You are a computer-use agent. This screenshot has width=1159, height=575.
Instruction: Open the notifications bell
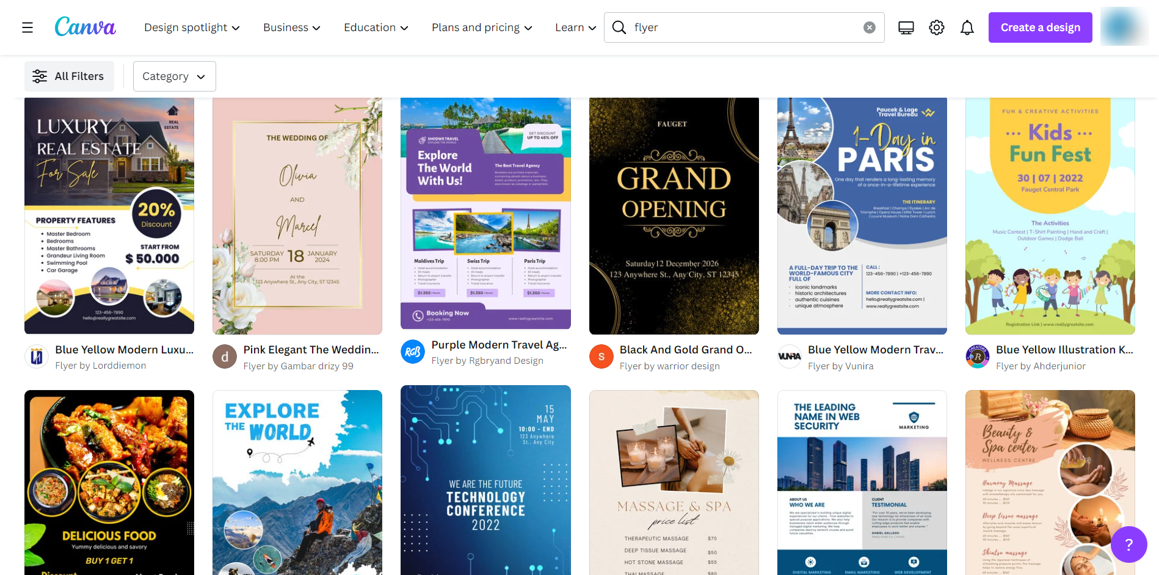point(967,27)
